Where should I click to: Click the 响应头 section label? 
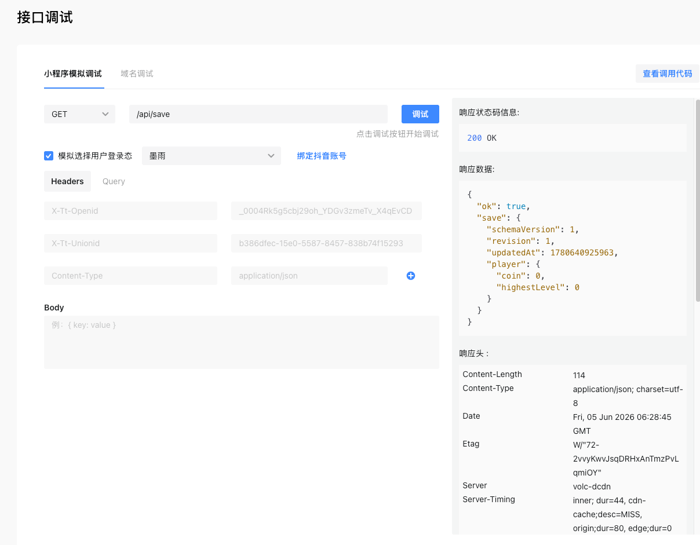[x=474, y=353]
